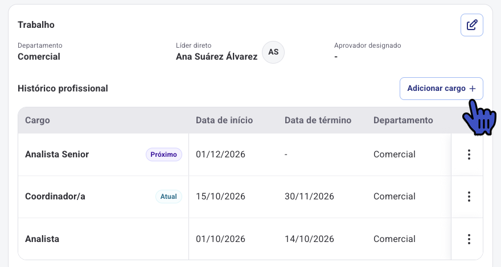Click the edit pencil icon in Trabalho

[471, 25]
